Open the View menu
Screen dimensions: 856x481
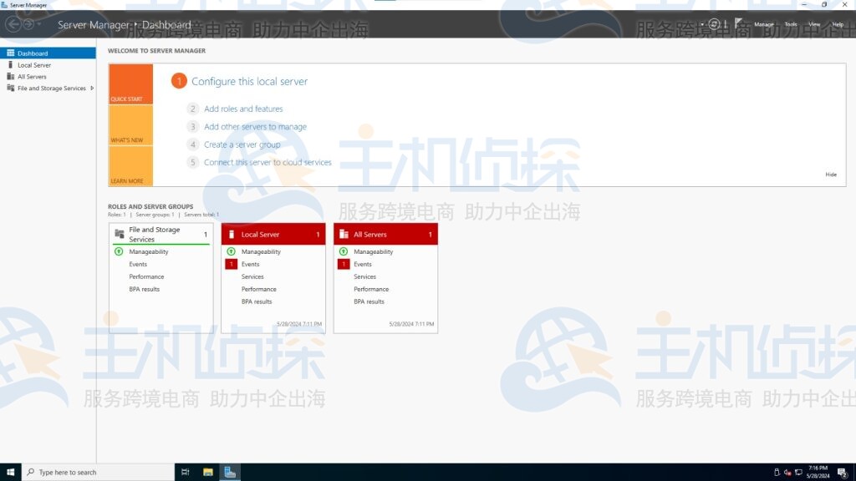point(813,24)
